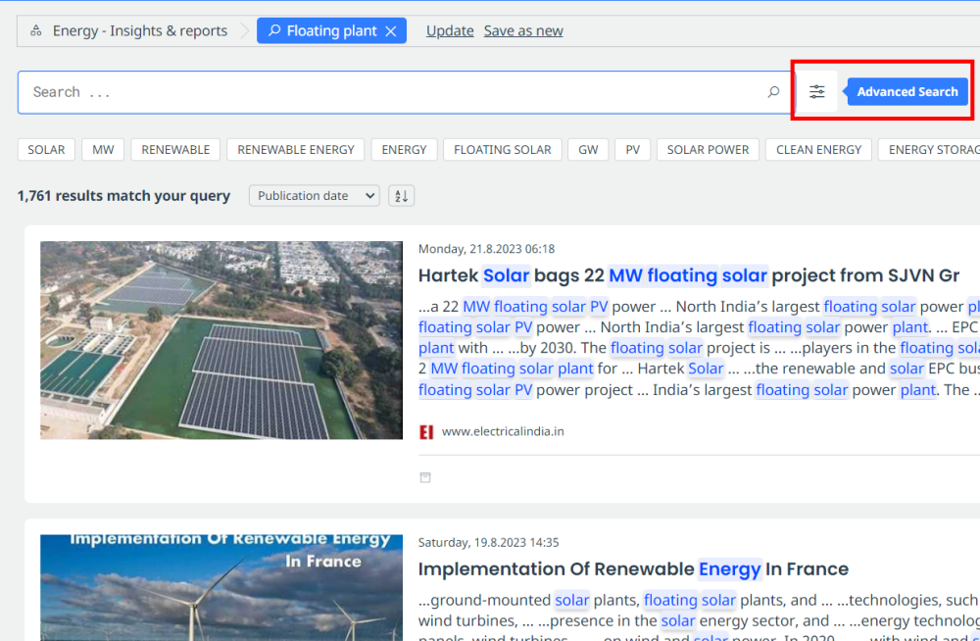Click the small clipboard icon under the Hartek article

(x=425, y=477)
